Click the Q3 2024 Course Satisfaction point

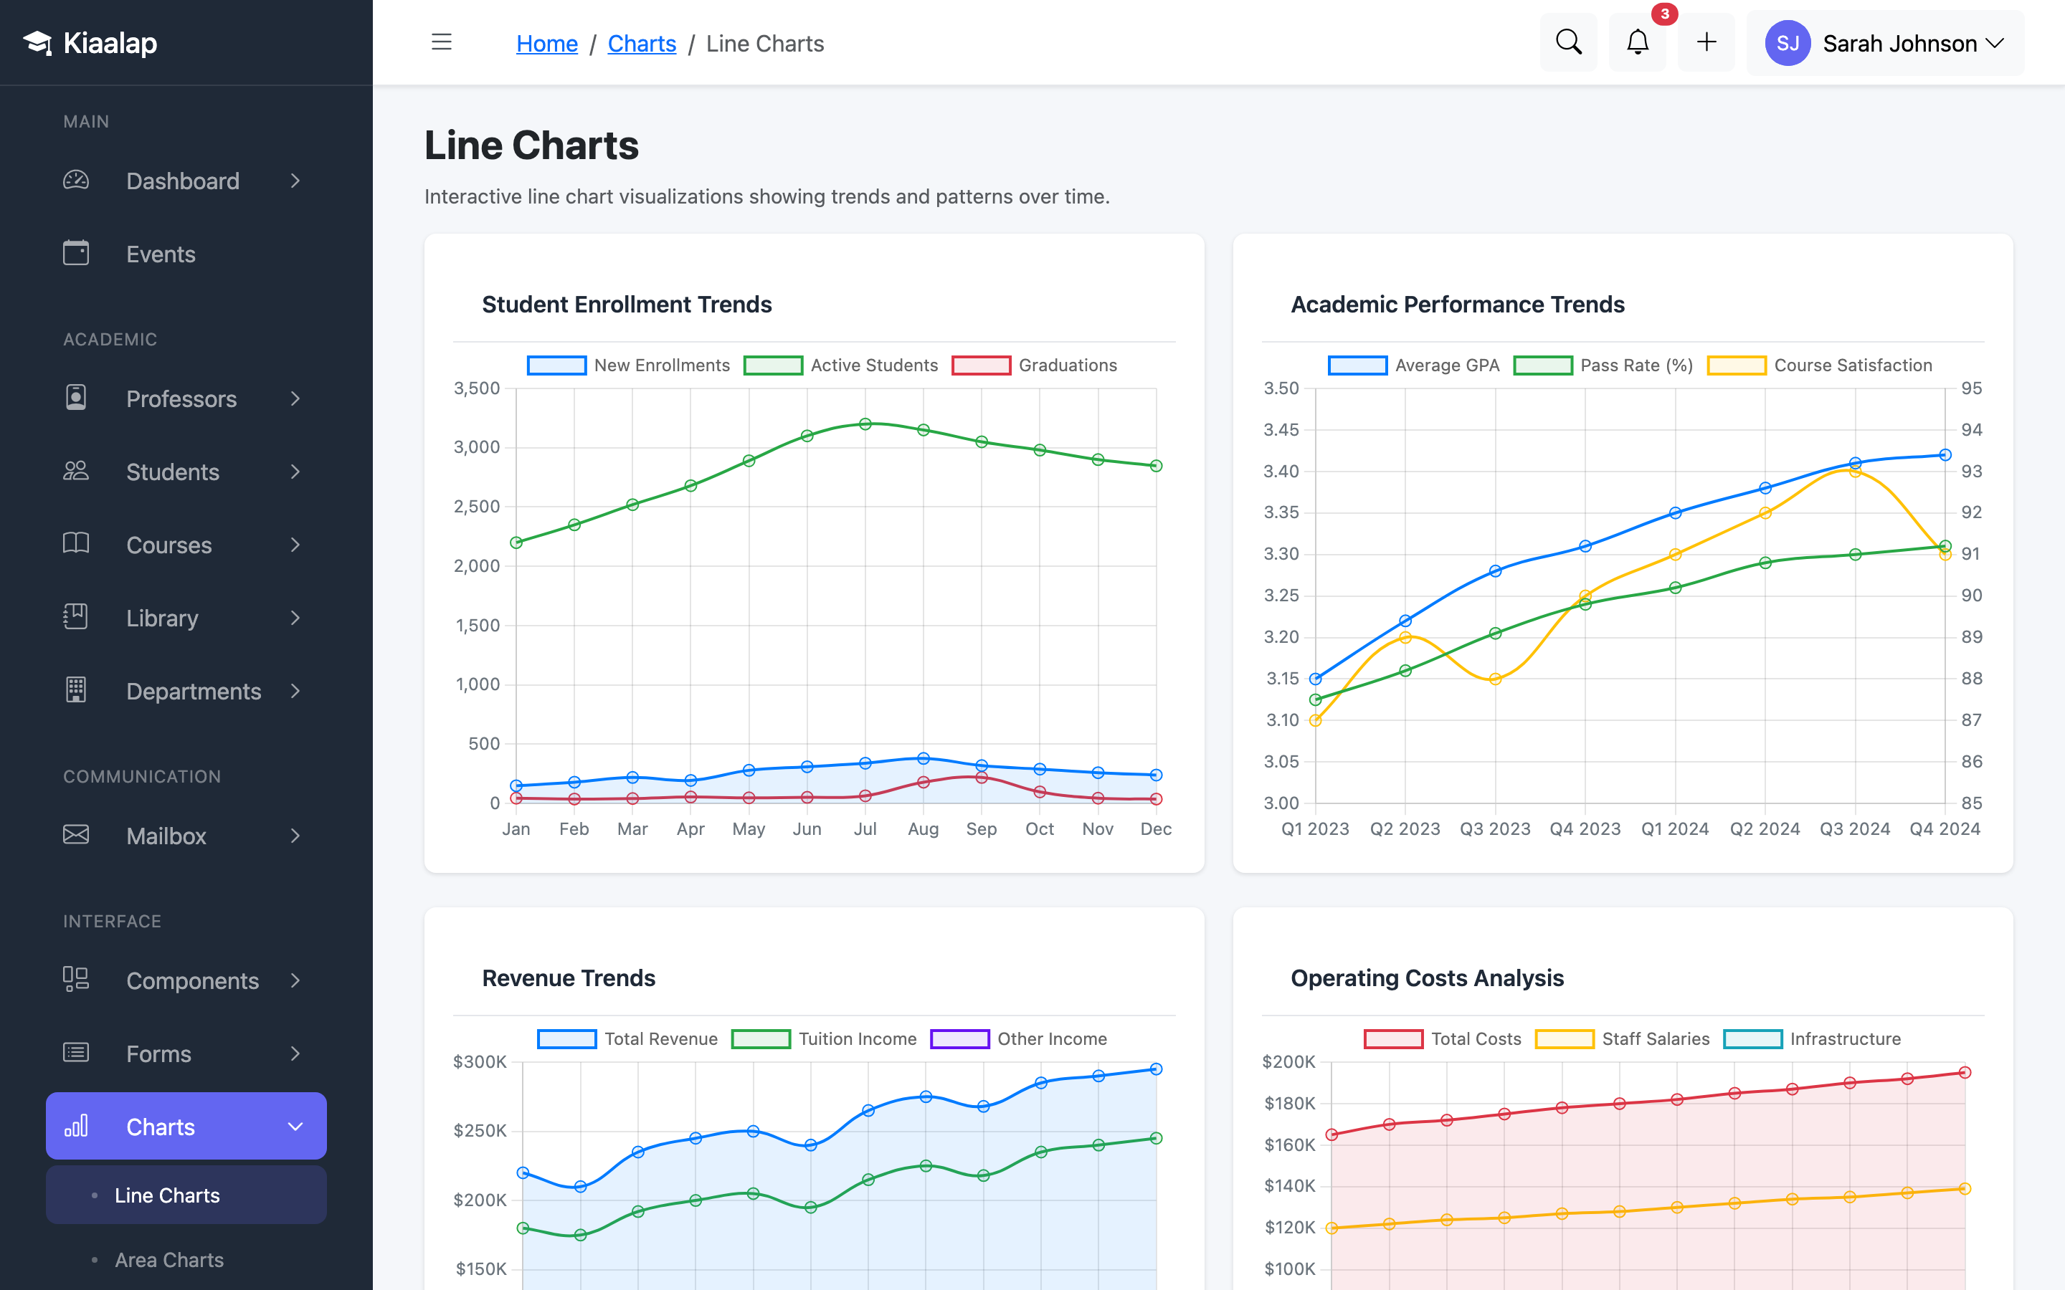coord(1855,472)
